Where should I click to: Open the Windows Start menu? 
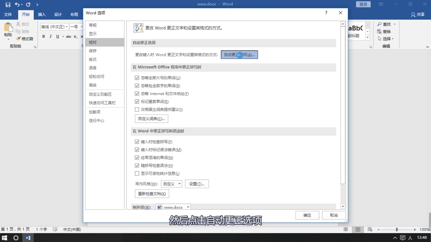(5, 238)
